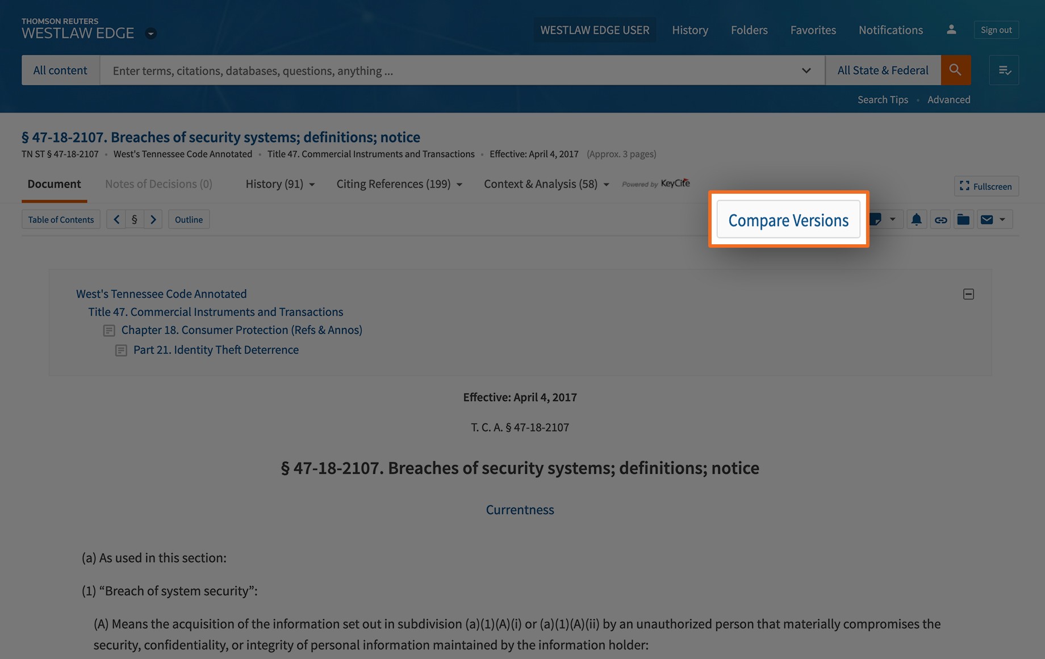The image size is (1045, 659).
Task: Click the copy link chain icon
Action: (x=940, y=220)
